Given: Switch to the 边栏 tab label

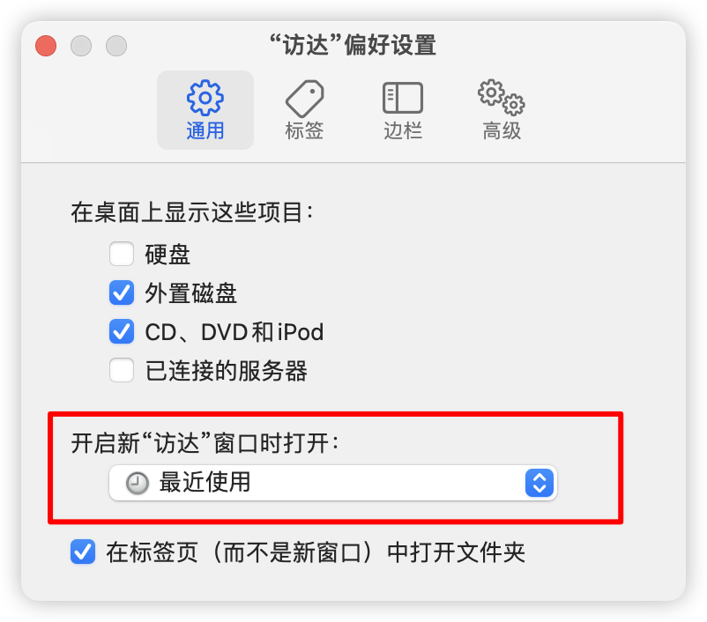Looking at the screenshot, I should point(403,130).
